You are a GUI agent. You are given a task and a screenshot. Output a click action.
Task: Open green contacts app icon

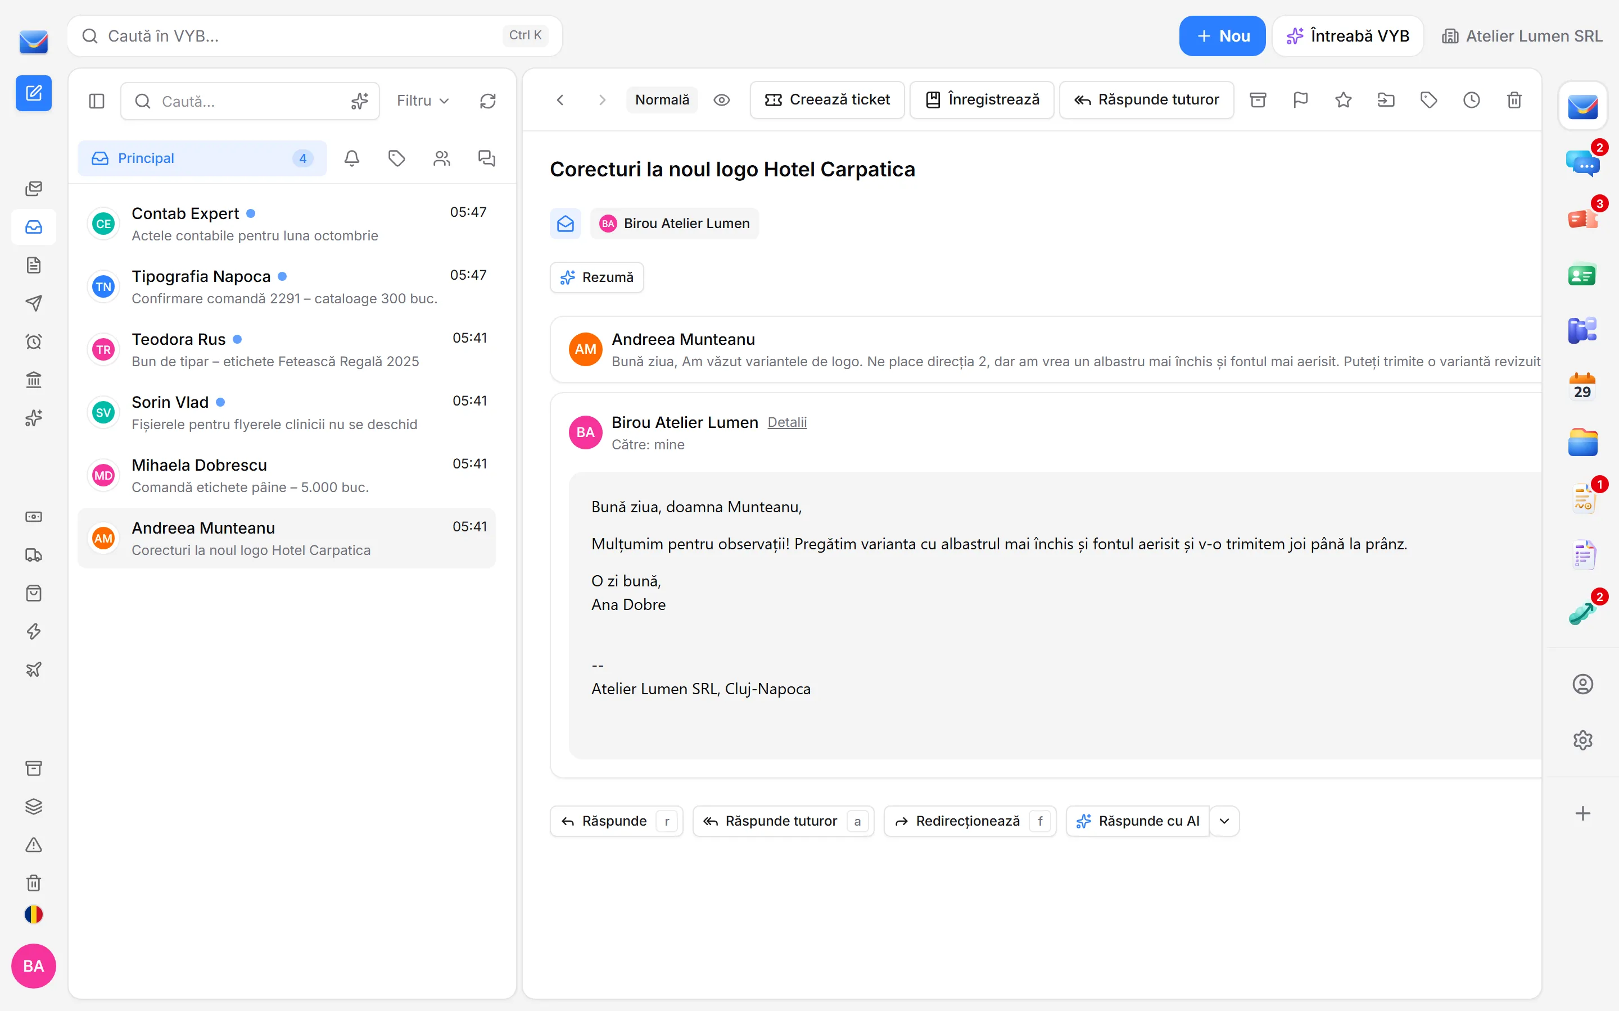1583,274
